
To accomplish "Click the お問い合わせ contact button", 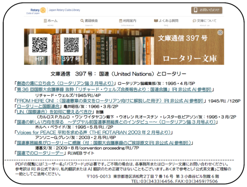I will click(x=207, y=10).
